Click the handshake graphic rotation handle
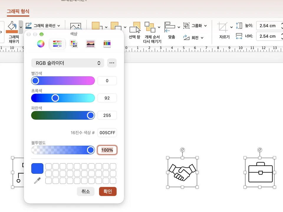283x212 pixels. click(182, 150)
